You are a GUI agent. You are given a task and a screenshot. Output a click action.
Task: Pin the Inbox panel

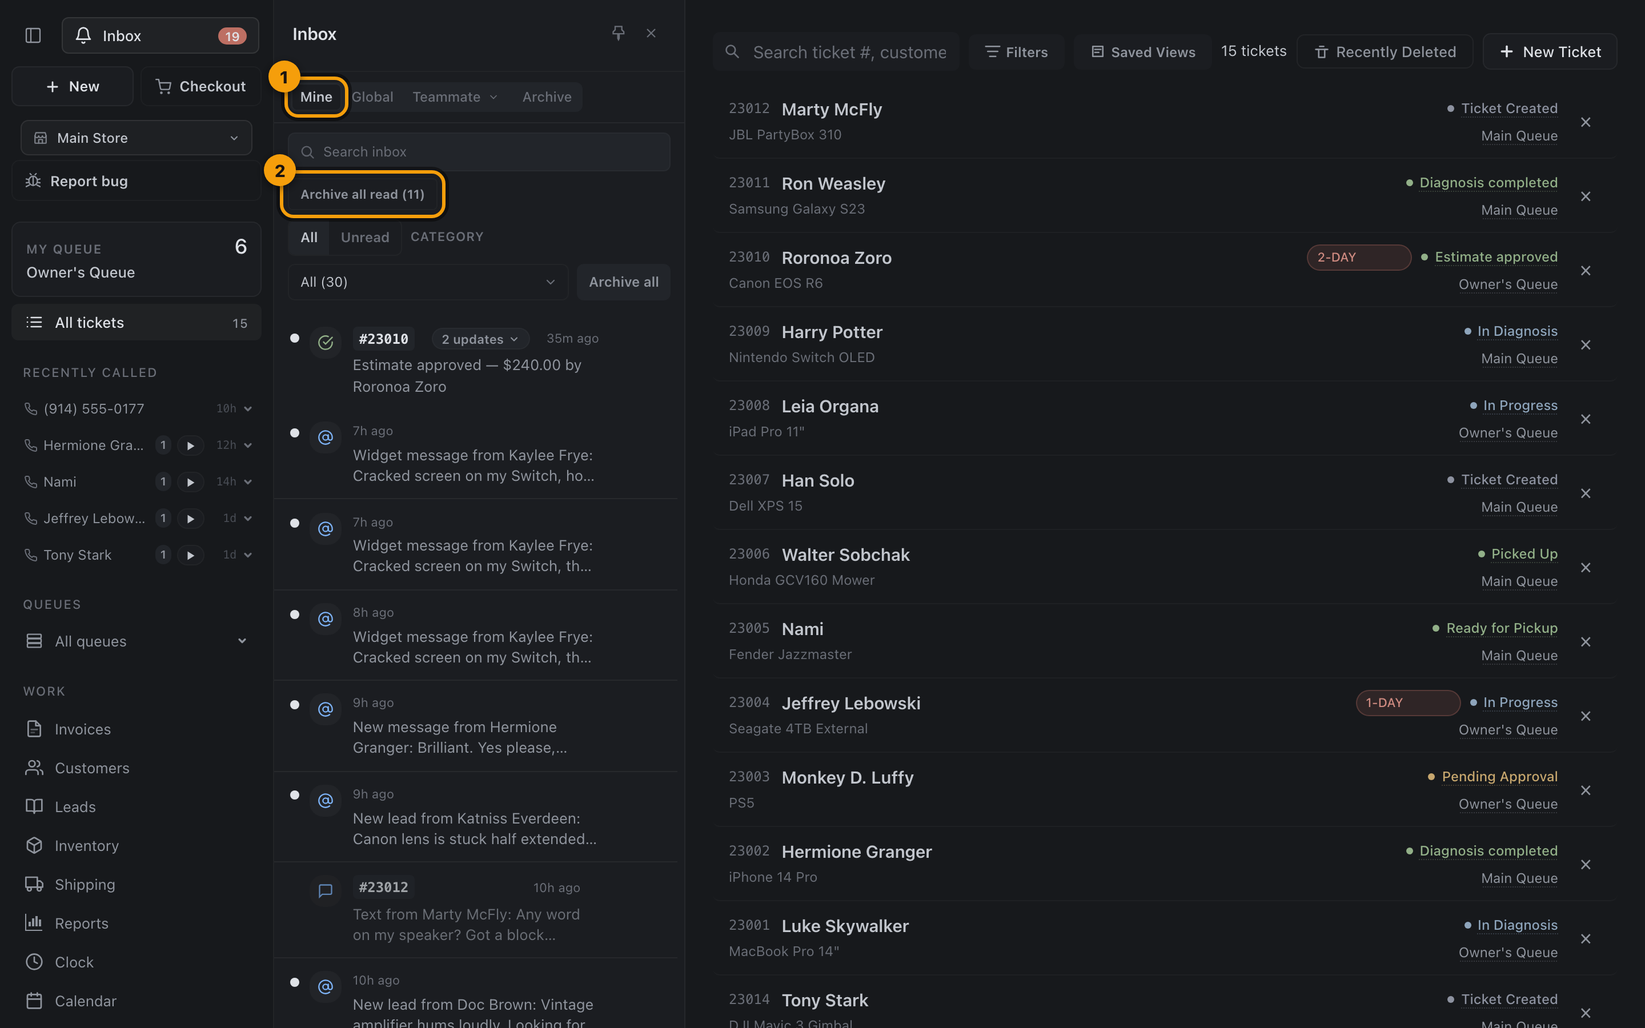pyautogui.click(x=618, y=33)
